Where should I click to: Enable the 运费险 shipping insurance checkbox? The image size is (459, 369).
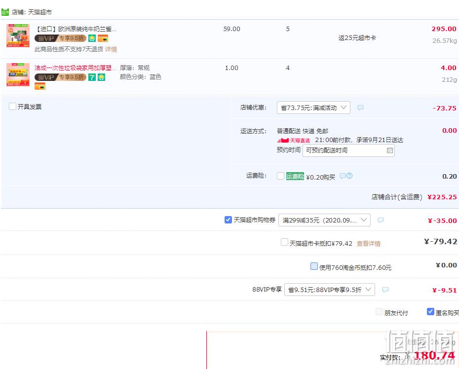(x=280, y=176)
